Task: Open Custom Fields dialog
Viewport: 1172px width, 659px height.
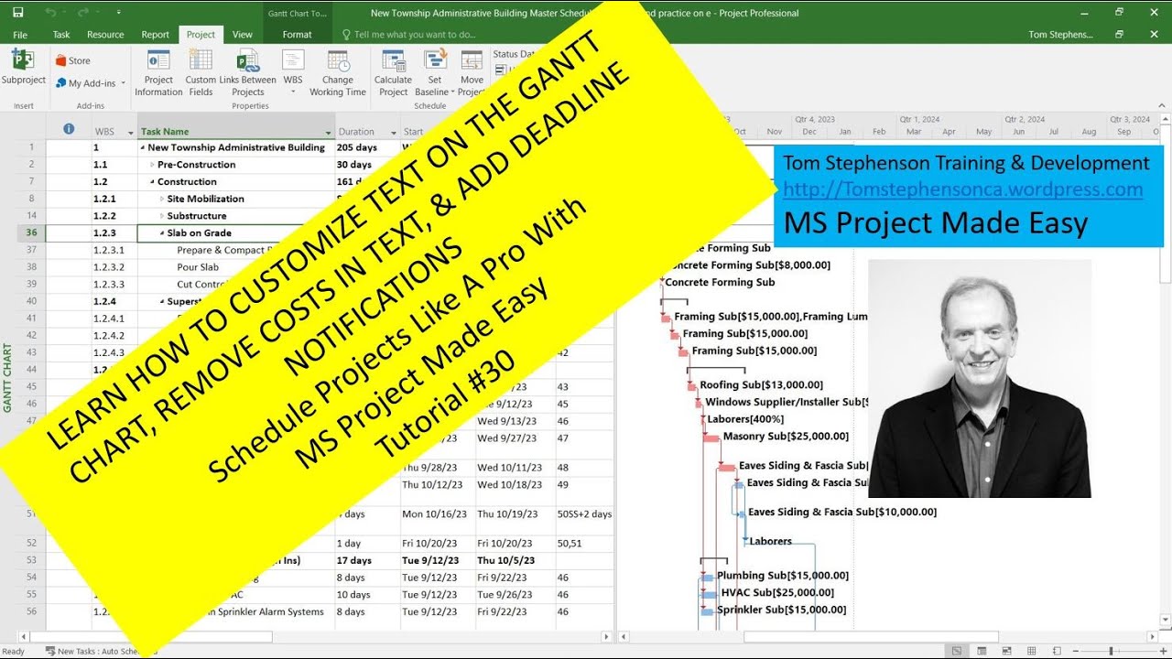Action: [x=201, y=73]
